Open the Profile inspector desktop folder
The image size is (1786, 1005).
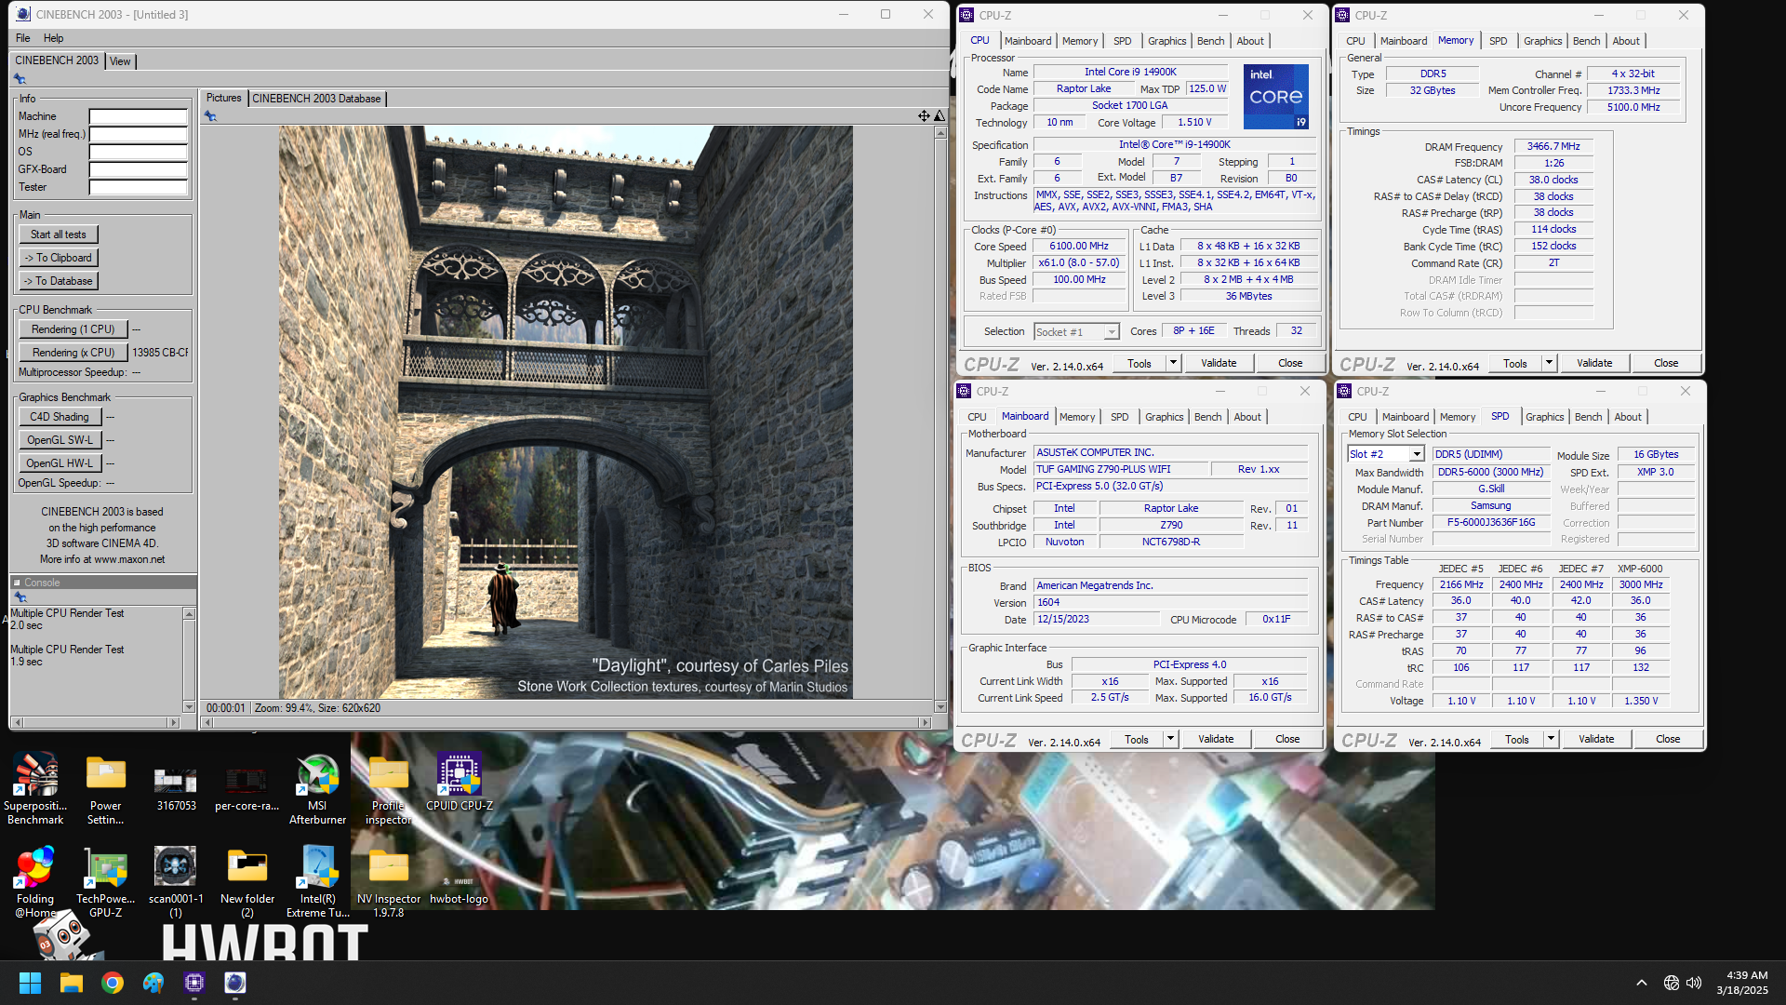388,787
